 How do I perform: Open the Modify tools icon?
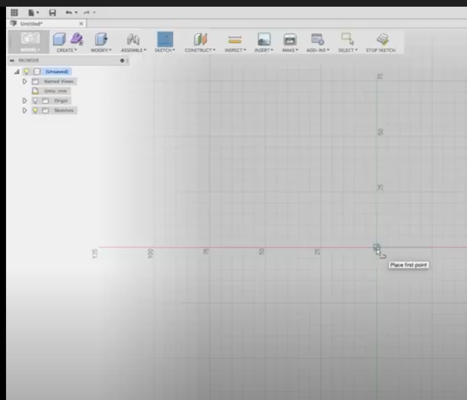[101, 39]
